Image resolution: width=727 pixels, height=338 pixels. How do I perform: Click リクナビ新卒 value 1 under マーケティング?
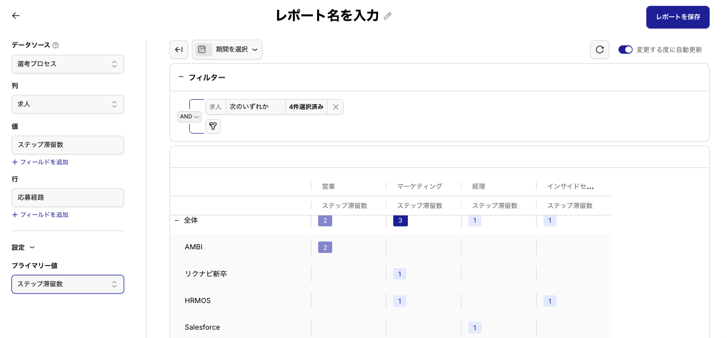click(399, 274)
